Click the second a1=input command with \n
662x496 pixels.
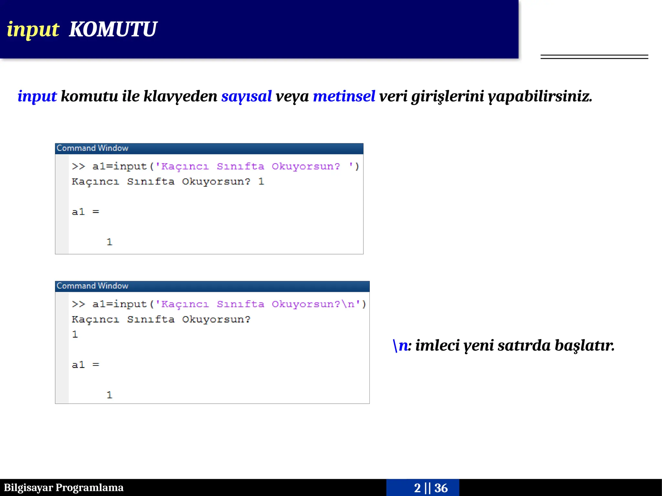click(x=219, y=304)
